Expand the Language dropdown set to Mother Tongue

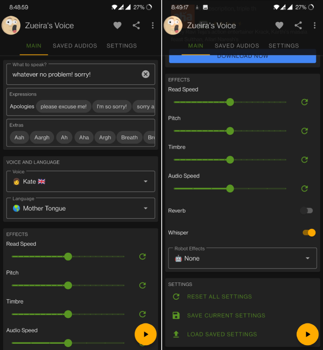[x=80, y=208]
